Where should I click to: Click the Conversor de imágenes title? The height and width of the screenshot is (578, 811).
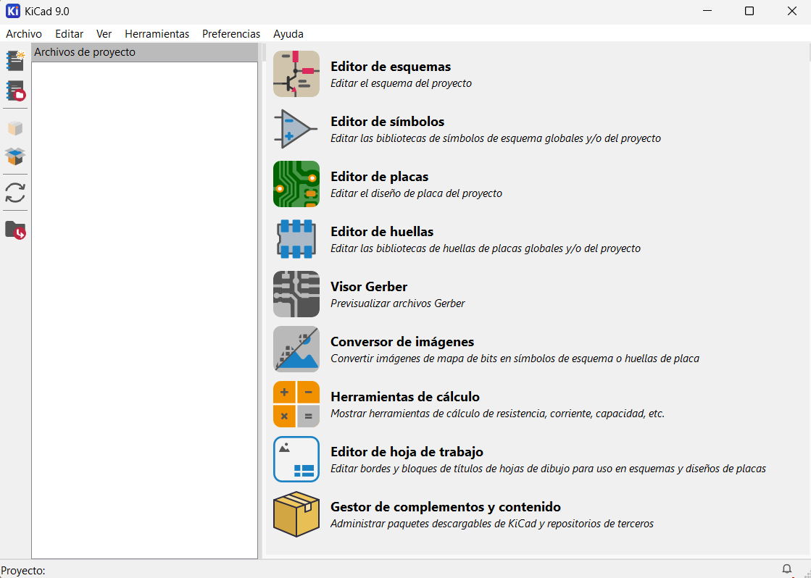click(402, 342)
